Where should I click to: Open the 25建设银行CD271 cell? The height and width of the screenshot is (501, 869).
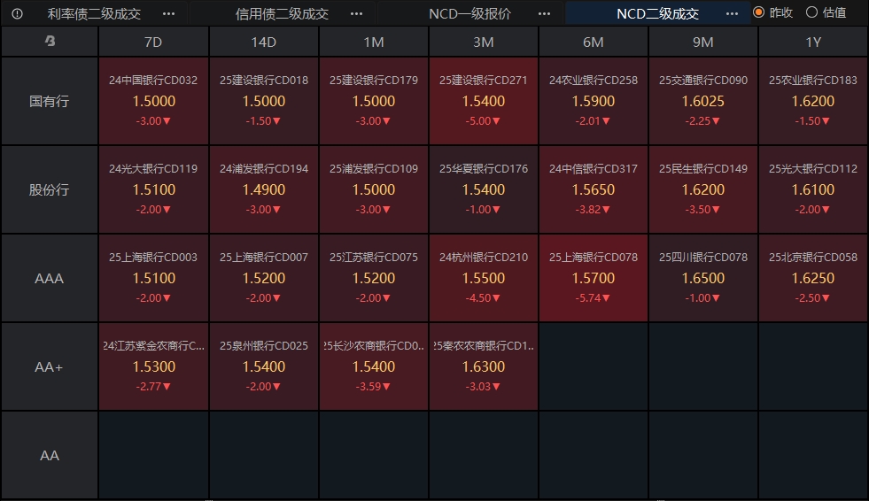pyautogui.click(x=484, y=101)
